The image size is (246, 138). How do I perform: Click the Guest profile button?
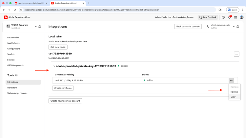pyautogui.click(x=233, y=10)
